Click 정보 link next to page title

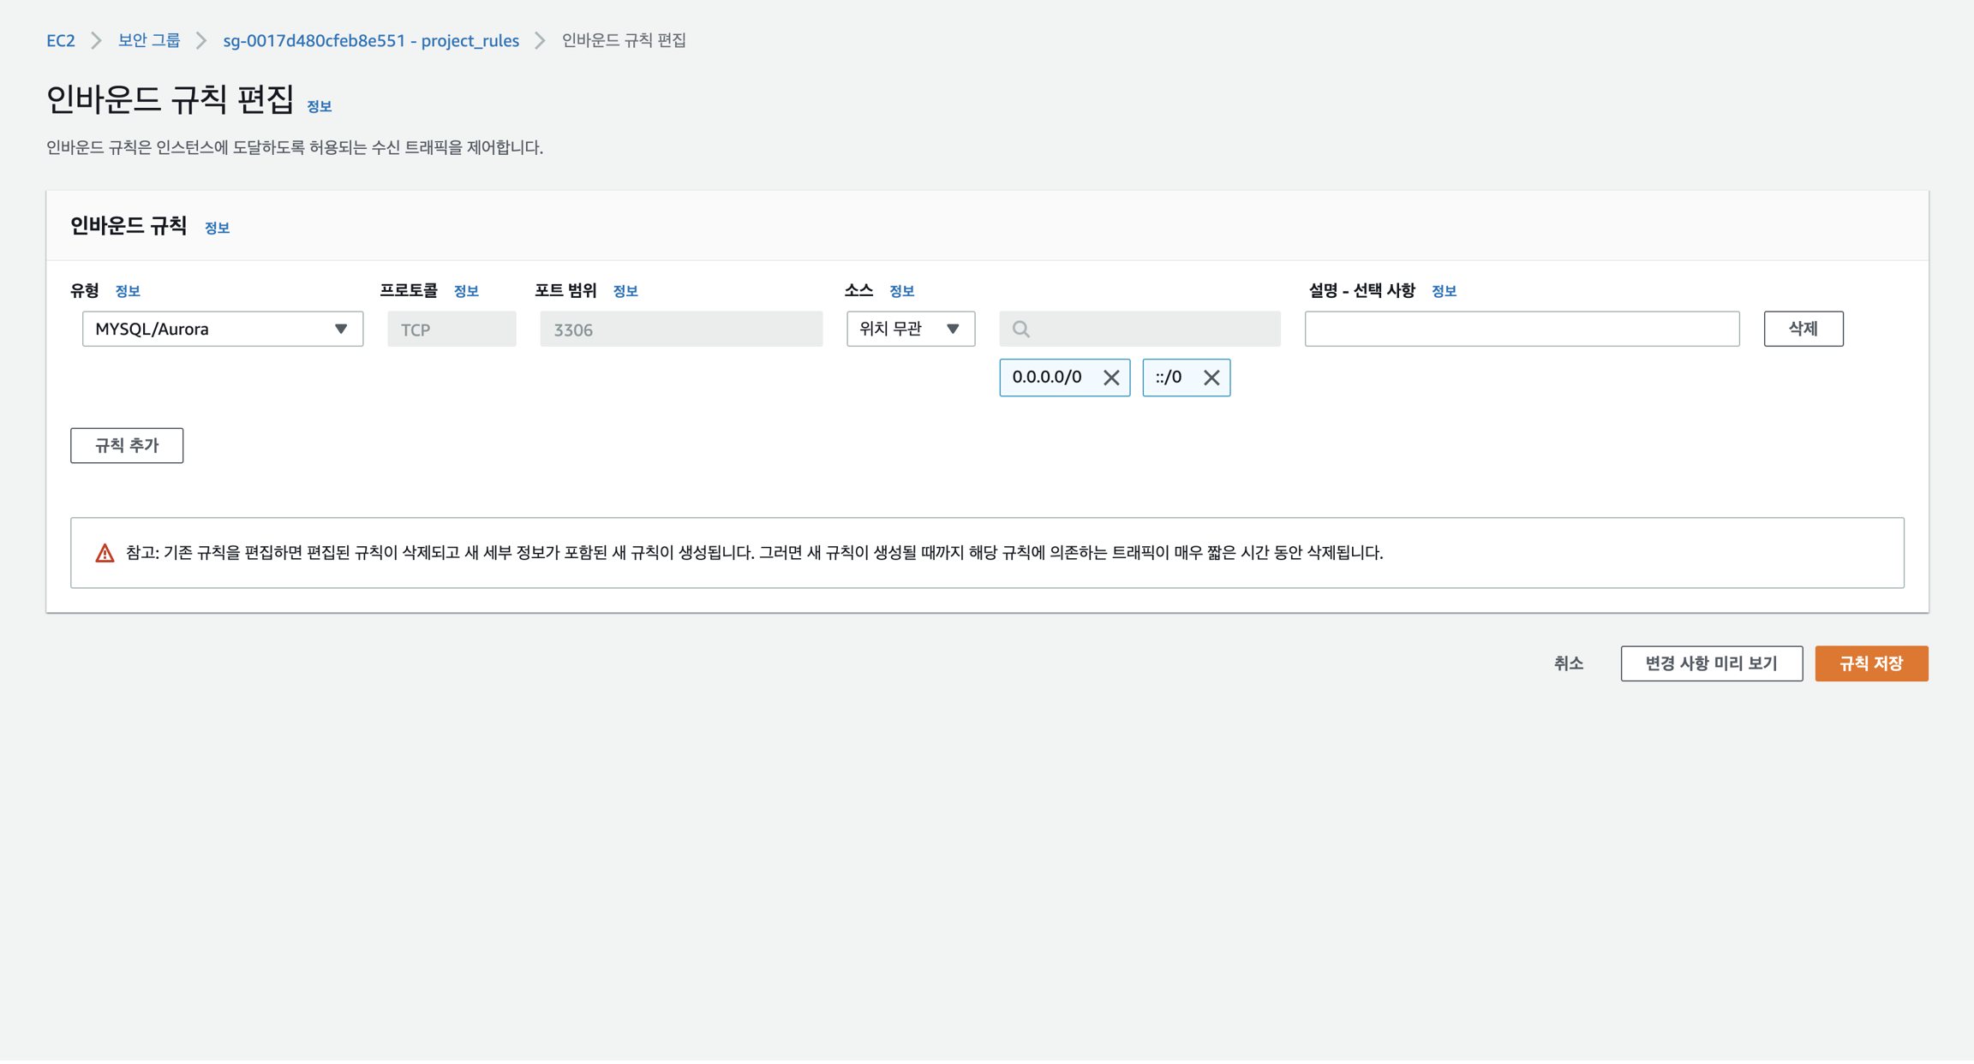319,106
